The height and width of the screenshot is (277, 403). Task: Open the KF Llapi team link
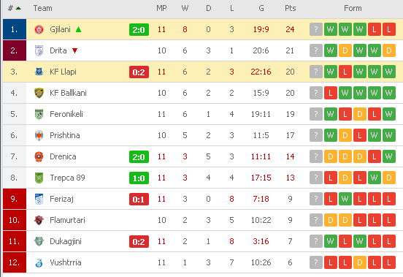(x=63, y=72)
